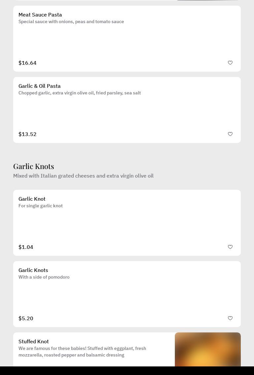
Task: Click the "For single garlic knot" description
Action: (41, 206)
